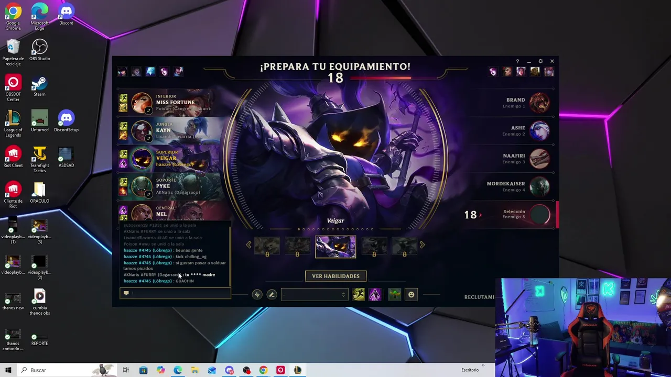Show previous skins with left carousel arrow
This screenshot has height=377, width=671.
(x=248, y=245)
